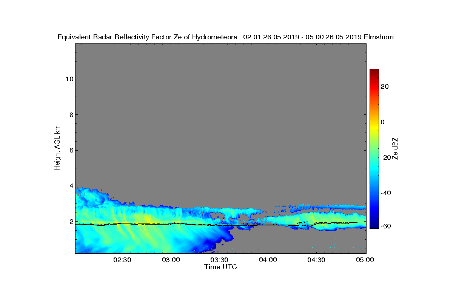Click the height tick label 2
Viewport: 453px width, 302px height.
pyautogui.click(x=71, y=222)
